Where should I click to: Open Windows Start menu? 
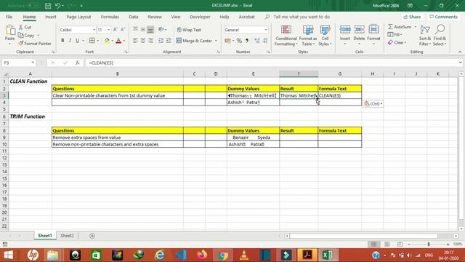(8, 255)
